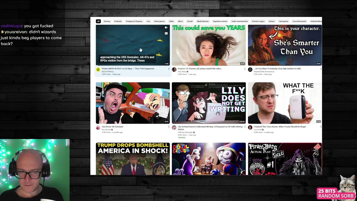Image resolution: width=357 pixels, height=201 pixels.
Task: Open Dejected DMs Anonymous channel avatar
Action: pos(250,70)
